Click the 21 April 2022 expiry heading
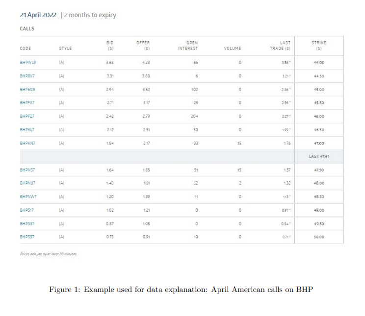 38,15
